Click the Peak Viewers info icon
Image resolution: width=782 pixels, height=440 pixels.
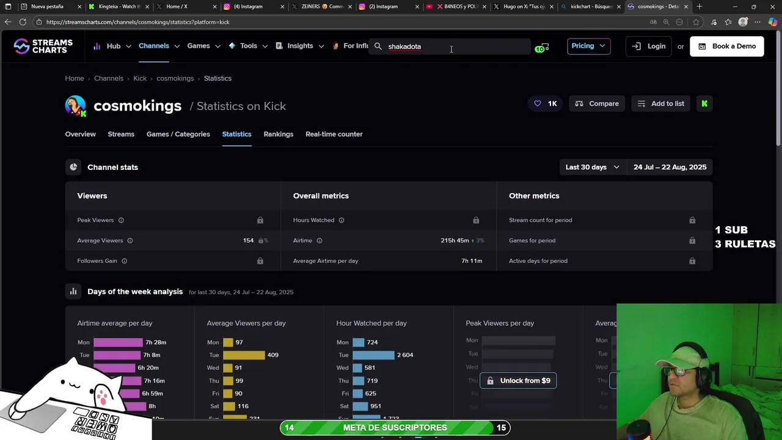[x=121, y=220]
